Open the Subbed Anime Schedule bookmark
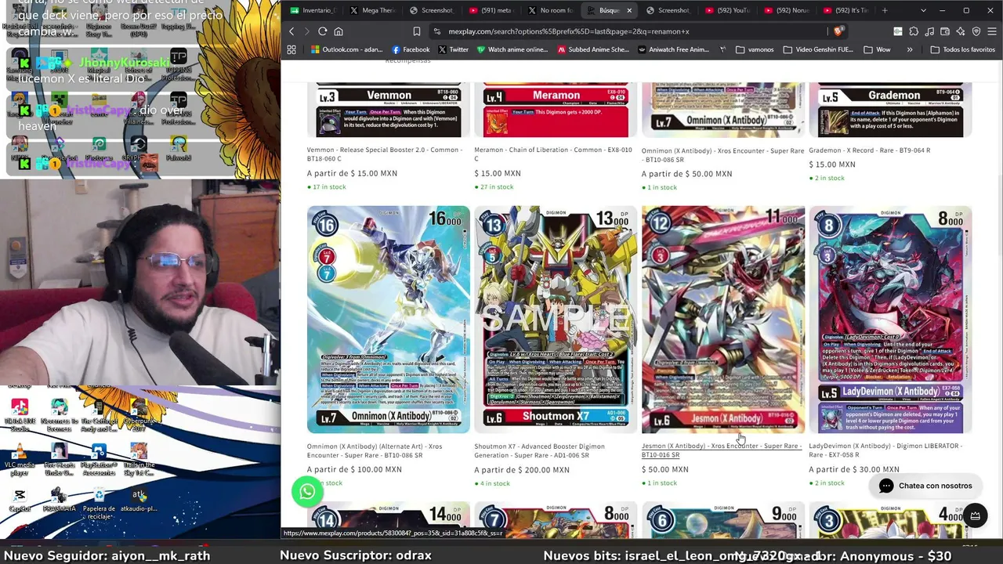 [593, 49]
